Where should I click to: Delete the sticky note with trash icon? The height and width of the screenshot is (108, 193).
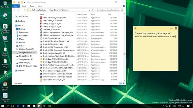(176, 28)
